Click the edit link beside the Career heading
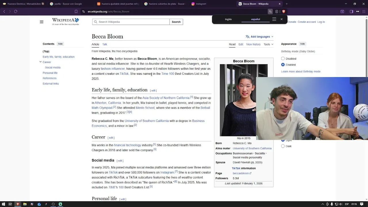 coord(111,138)
